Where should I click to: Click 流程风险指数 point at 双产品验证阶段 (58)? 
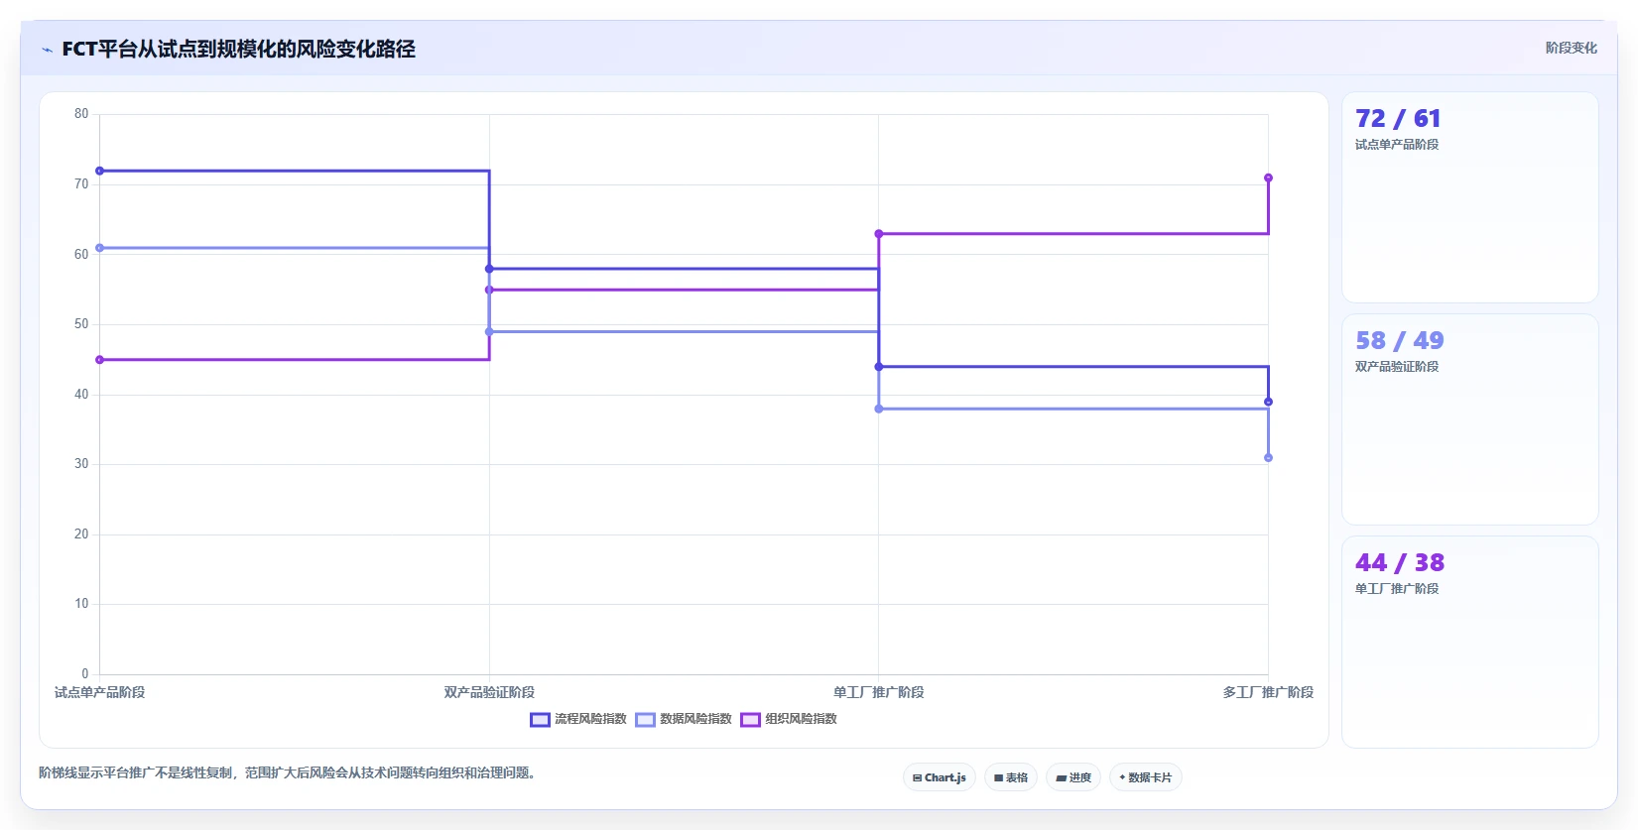tap(489, 269)
